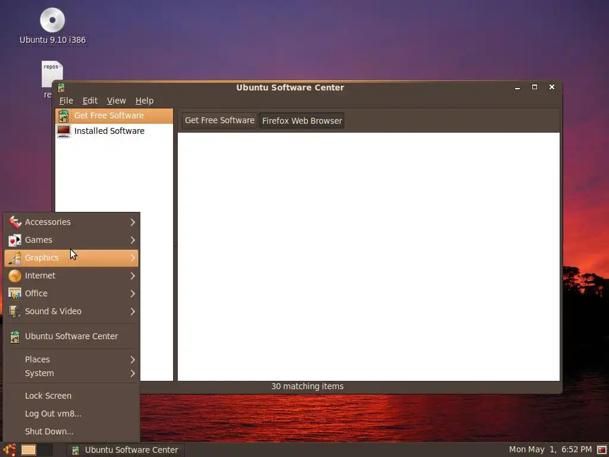Expand the Graphics submenu arrow
This screenshot has width=609, height=457.
(133, 258)
